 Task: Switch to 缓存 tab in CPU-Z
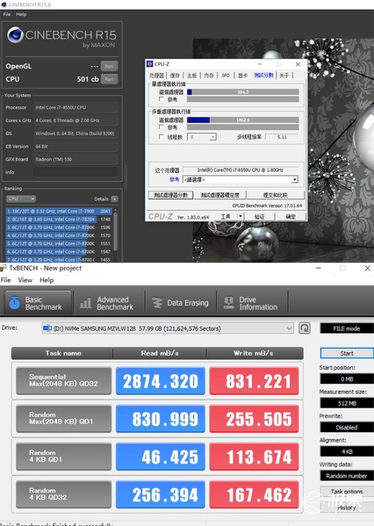click(x=175, y=75)
